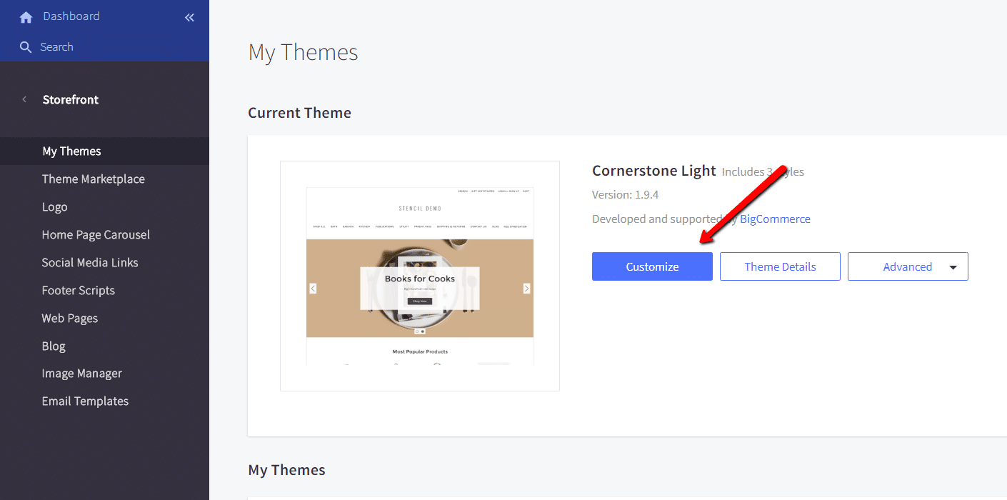Follow the BigCommerce developer link

pyautogui.click(x=775, y=219)
